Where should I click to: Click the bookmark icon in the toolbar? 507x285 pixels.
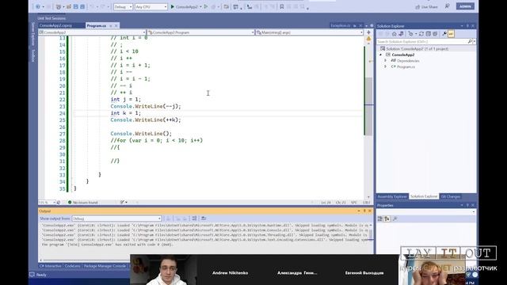click(282, 7)
